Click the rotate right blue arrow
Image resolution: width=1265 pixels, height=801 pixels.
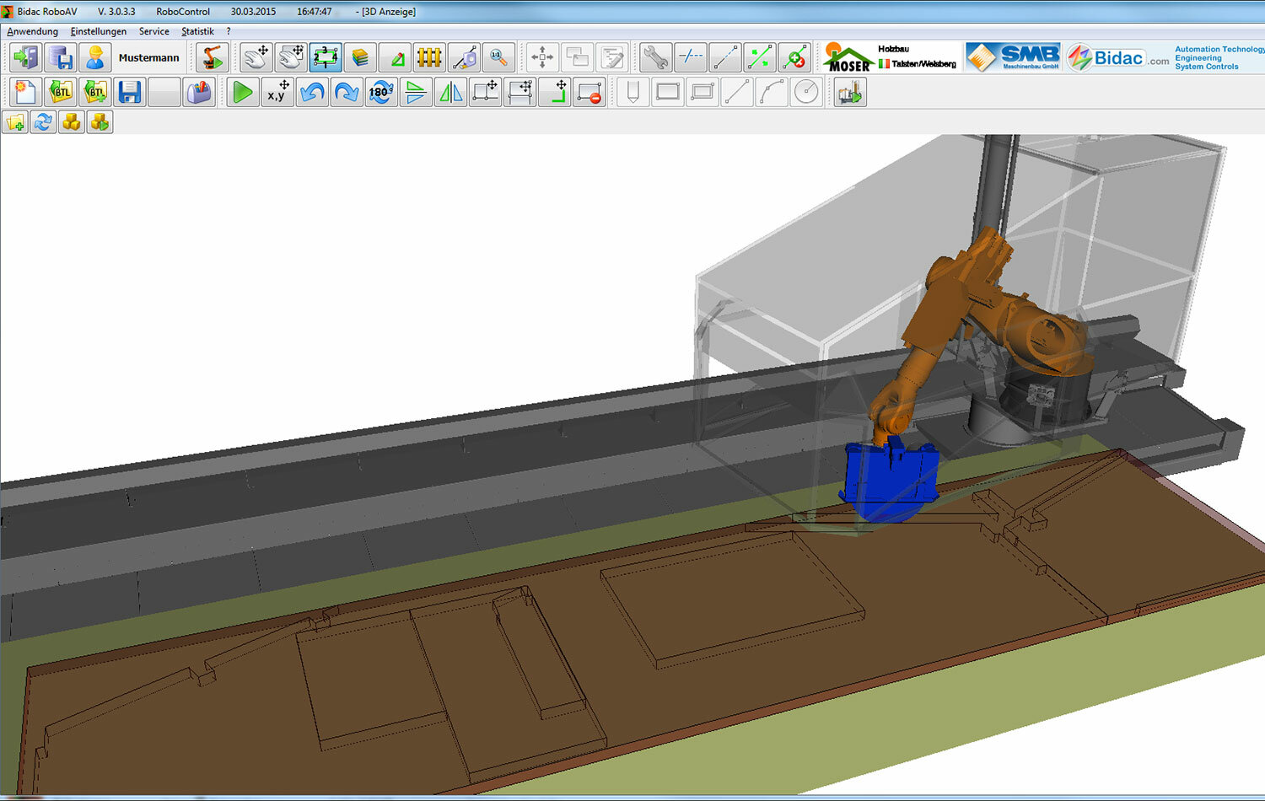tap(347, 92)
